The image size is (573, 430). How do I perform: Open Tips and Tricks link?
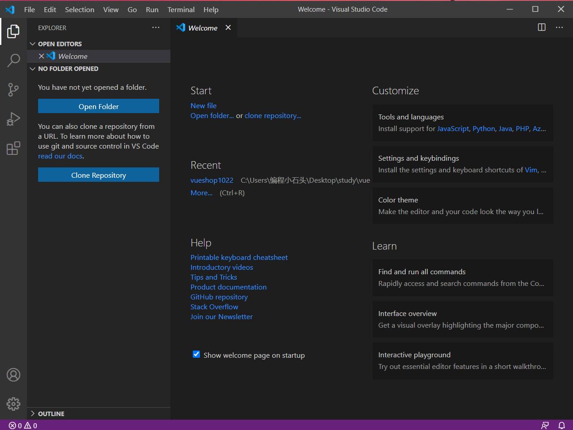click(214, 277)
